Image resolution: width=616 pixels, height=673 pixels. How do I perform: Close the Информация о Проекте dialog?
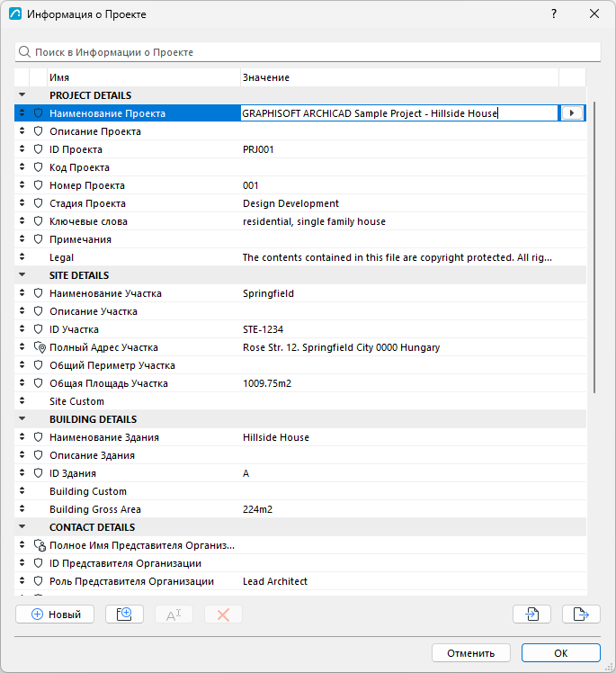click(594, 13)
